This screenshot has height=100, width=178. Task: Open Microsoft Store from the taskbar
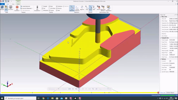tap(57, 98)
